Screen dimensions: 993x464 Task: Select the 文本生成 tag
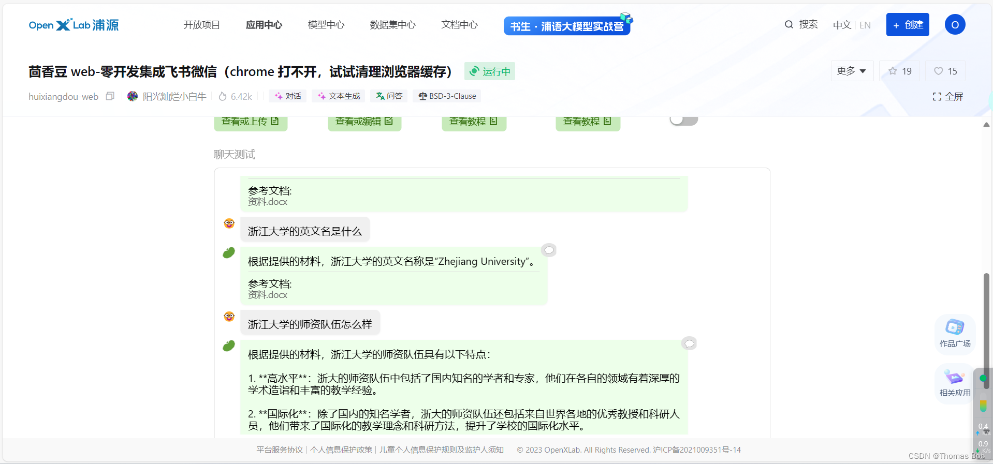(x=339, y=96)
